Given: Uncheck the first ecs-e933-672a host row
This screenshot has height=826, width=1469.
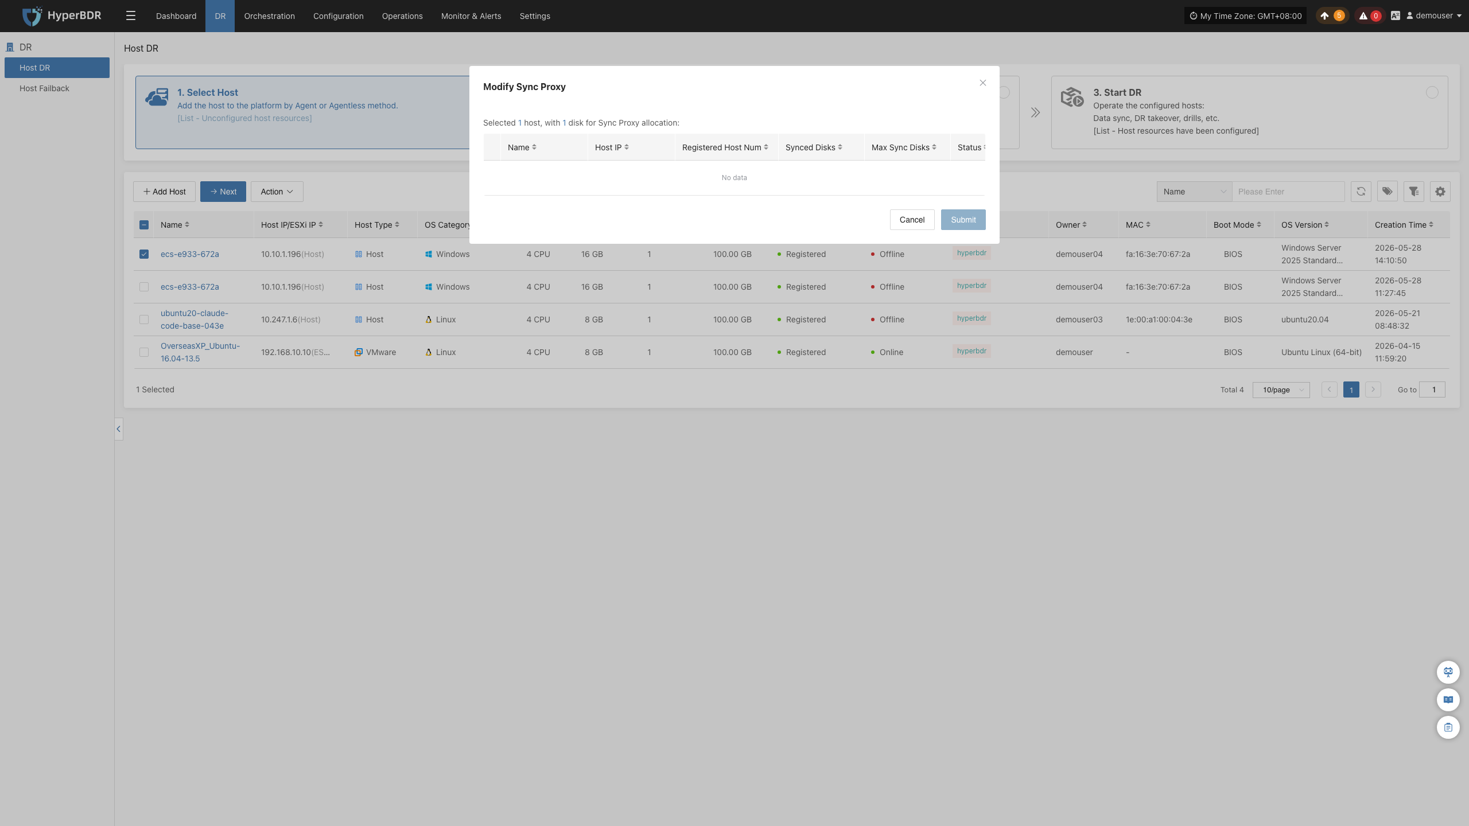Looking at the screenshot, I should point(144,254).
